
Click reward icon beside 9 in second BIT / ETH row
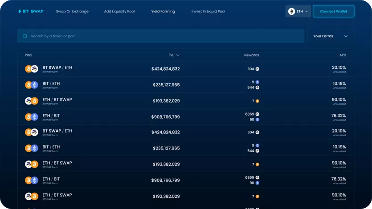(258, 145)
